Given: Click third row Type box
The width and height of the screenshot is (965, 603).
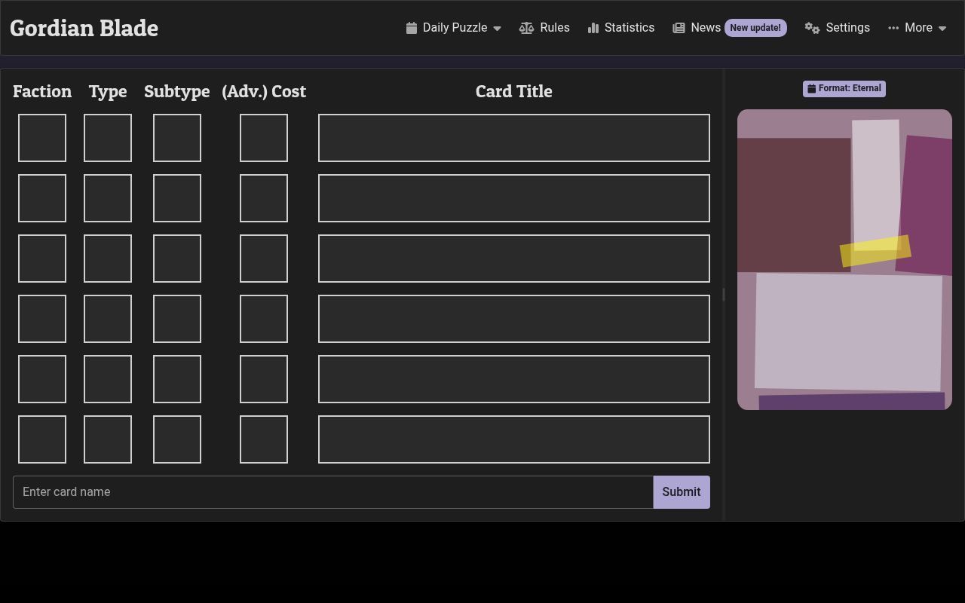Looking at the screenshot, I should [x=108, y=259].
